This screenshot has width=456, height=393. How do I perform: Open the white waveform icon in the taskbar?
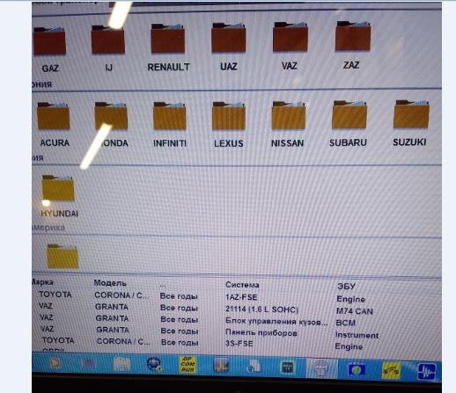(x=427, y=371)
